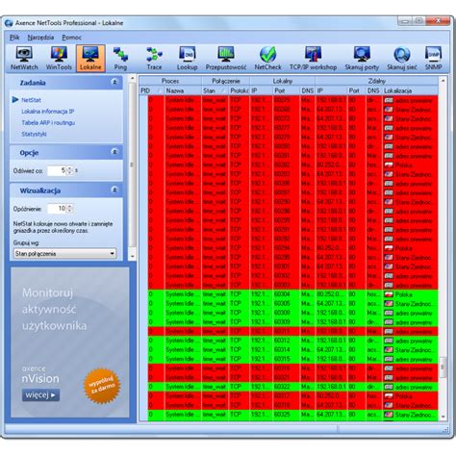Select the Lokalne toolbar button
Image resolution: width=456 pixels, height=456 pixels.
90,58
